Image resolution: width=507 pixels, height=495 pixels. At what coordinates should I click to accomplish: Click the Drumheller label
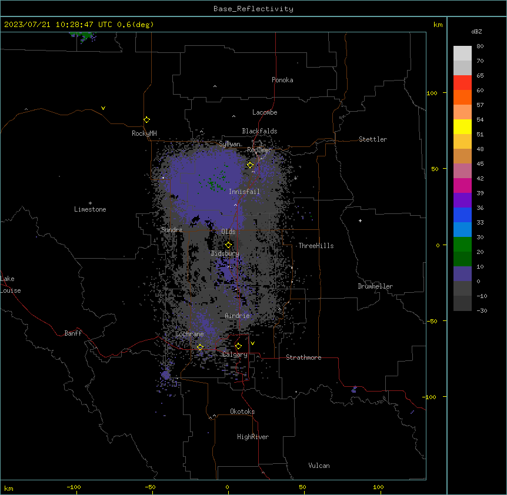point(375,286)
